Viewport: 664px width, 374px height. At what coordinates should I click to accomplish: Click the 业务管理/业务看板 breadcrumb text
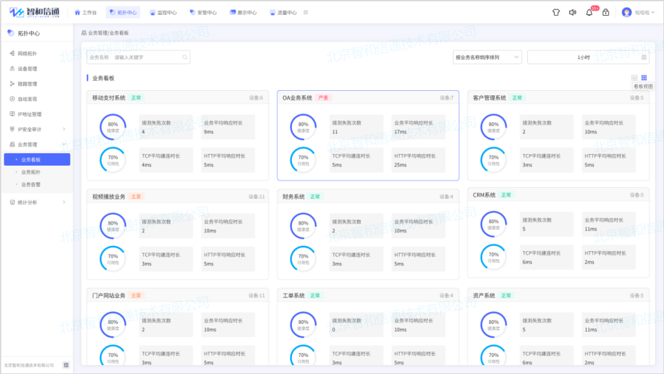108,32
